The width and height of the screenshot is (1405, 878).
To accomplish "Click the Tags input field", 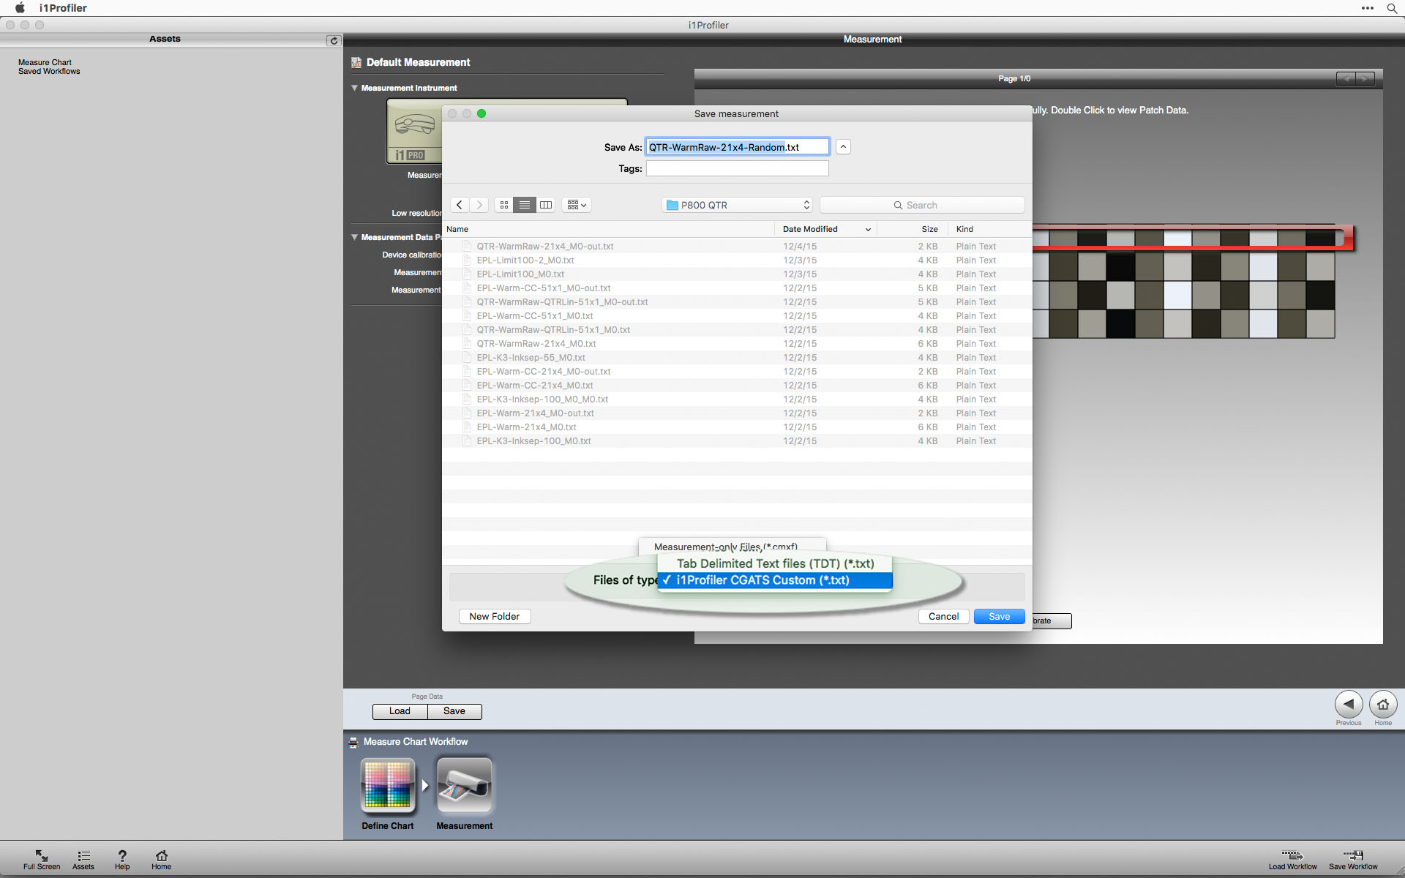I will [x=738, y=168].
